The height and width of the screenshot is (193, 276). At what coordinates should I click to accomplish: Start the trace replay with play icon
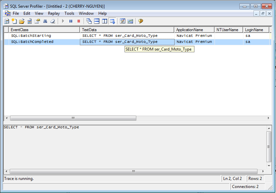(x=63, y=21)
